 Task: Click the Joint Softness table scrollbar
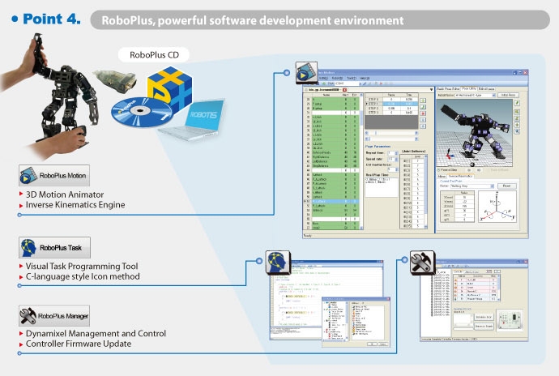[425, 191]
